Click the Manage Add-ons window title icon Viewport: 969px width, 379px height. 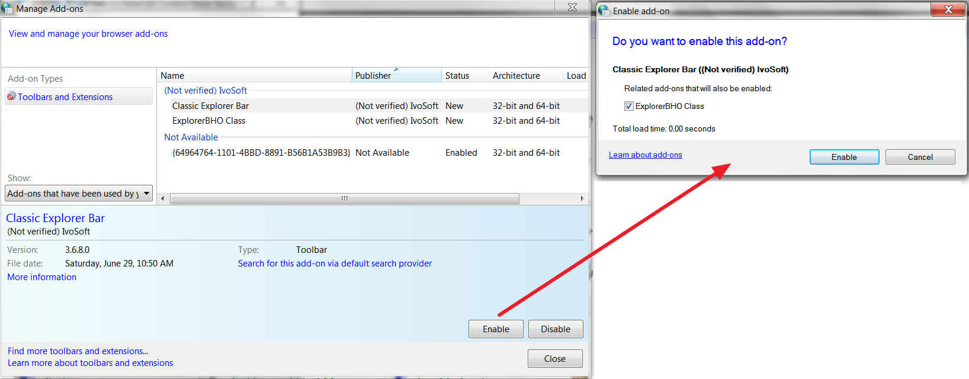tap(7, 8)
